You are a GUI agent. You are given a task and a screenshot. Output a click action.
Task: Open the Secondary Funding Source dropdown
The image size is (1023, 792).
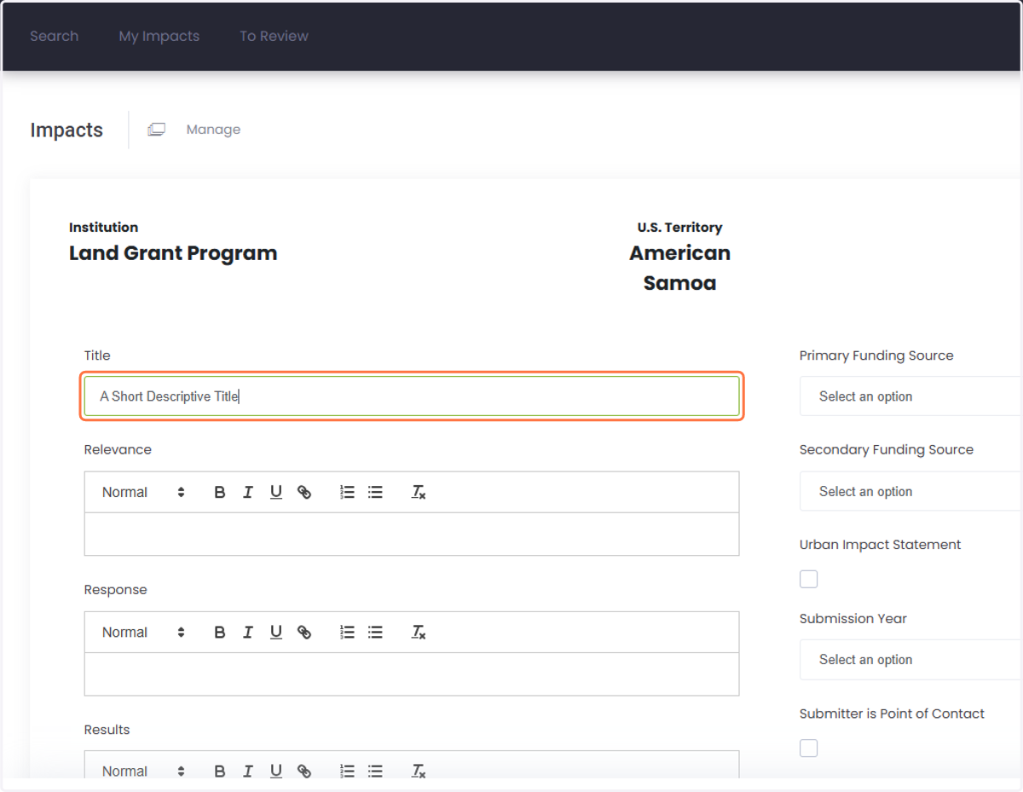coord(910,491)
